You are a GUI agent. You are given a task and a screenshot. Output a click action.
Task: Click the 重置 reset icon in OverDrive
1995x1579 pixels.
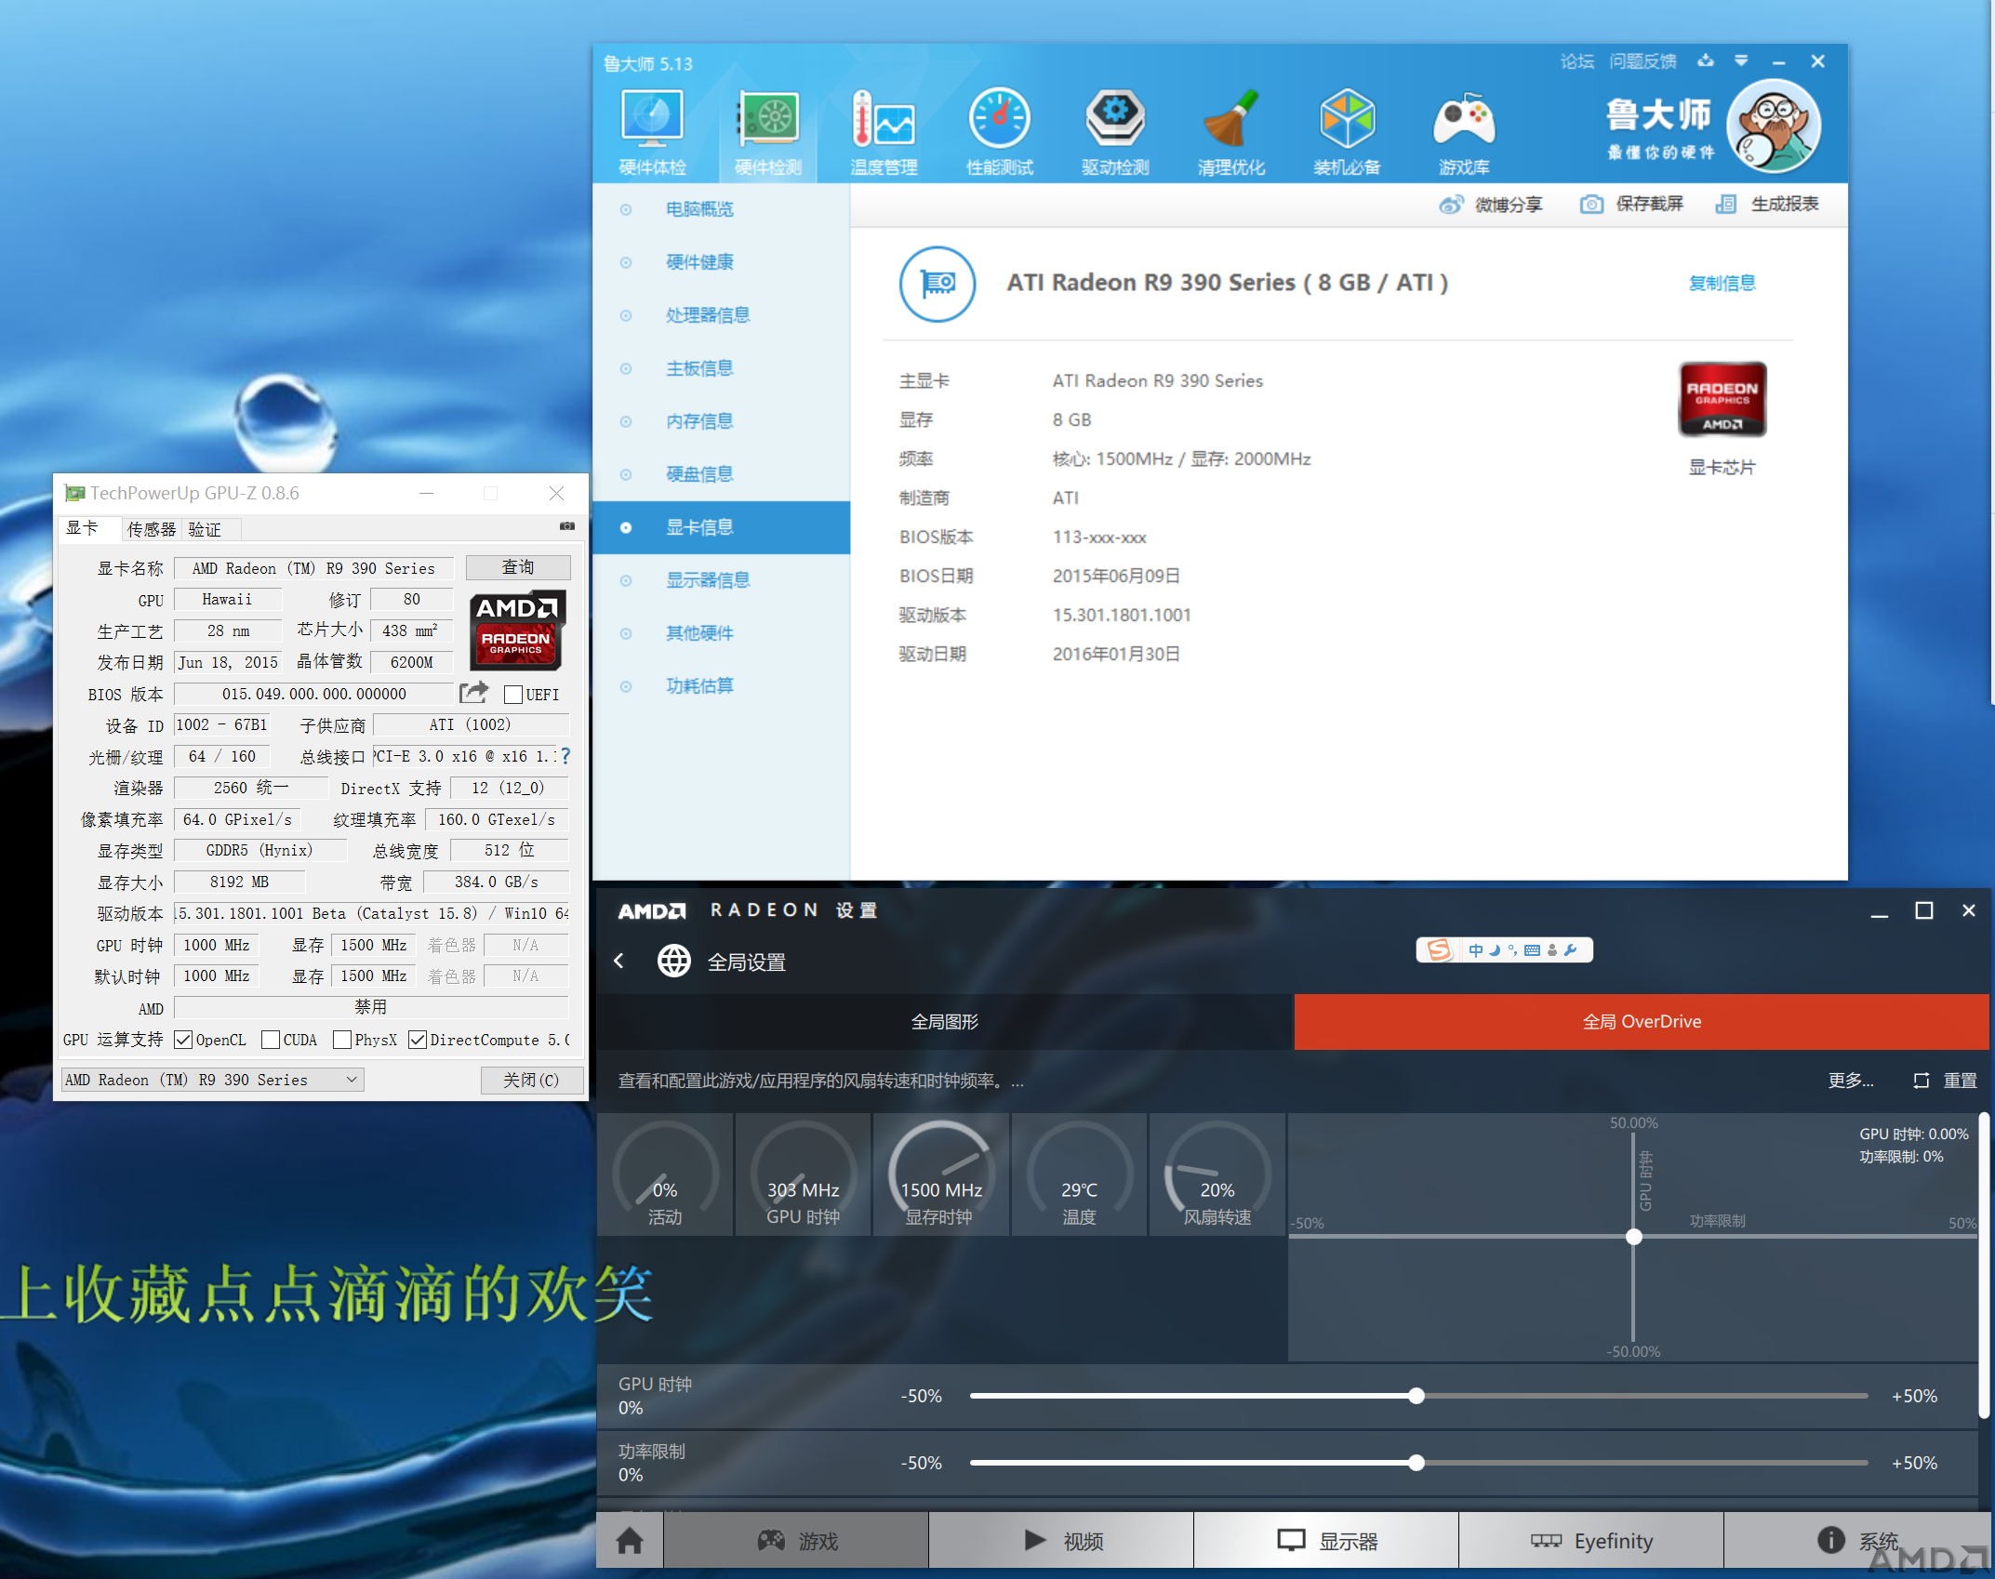coord(1921,1081)
